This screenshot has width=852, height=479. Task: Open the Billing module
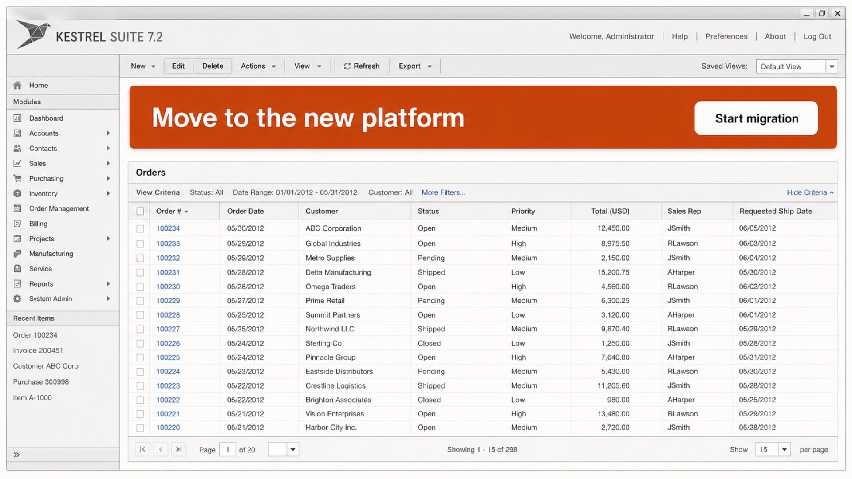click(x=38, y=224)
